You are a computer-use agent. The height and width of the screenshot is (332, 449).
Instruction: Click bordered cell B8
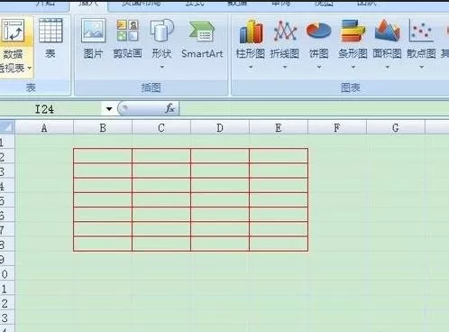[x=103, y=244]
